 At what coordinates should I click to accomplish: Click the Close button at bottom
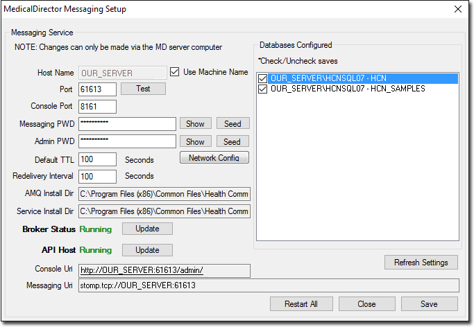point(366,303)
